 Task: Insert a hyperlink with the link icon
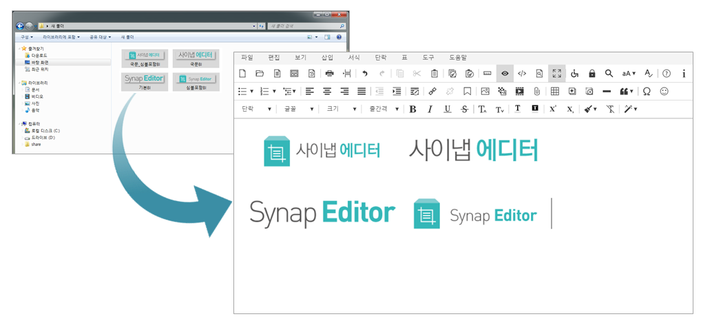[432, 91]
